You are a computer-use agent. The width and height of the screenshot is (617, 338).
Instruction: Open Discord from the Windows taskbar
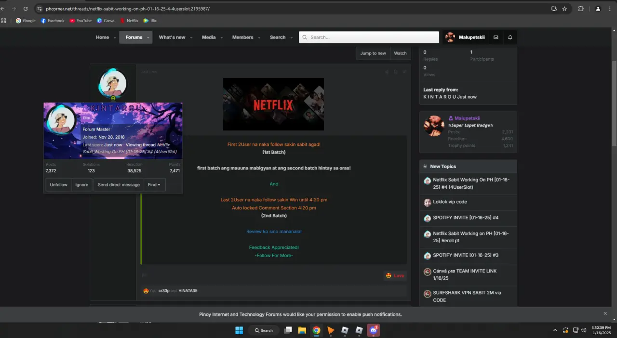[x=373, y=330]
